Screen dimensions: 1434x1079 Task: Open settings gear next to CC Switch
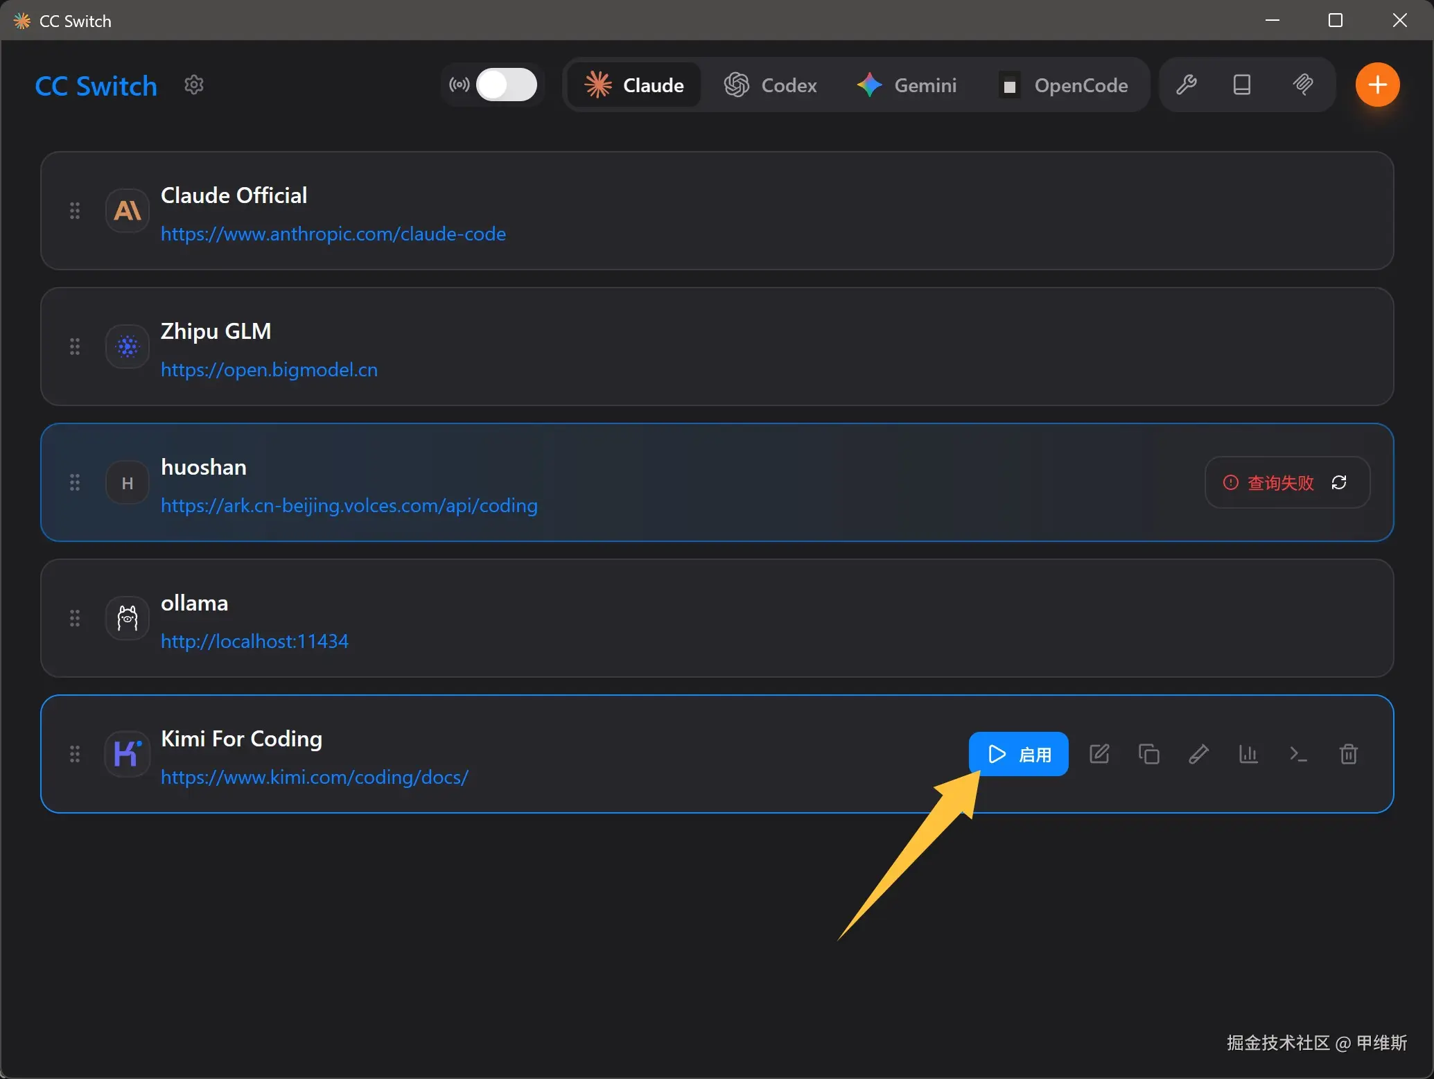coord(194,85)
